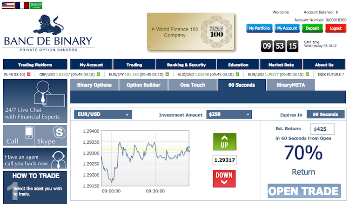
Task: Click the Account Number text
Action: (320, 20)
